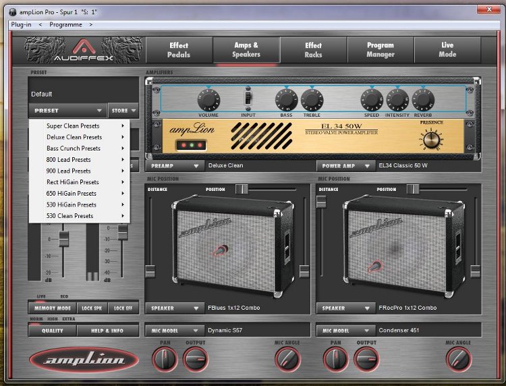Click microphone on FRocPro 1x12 Combo speaker

point(375,267)
